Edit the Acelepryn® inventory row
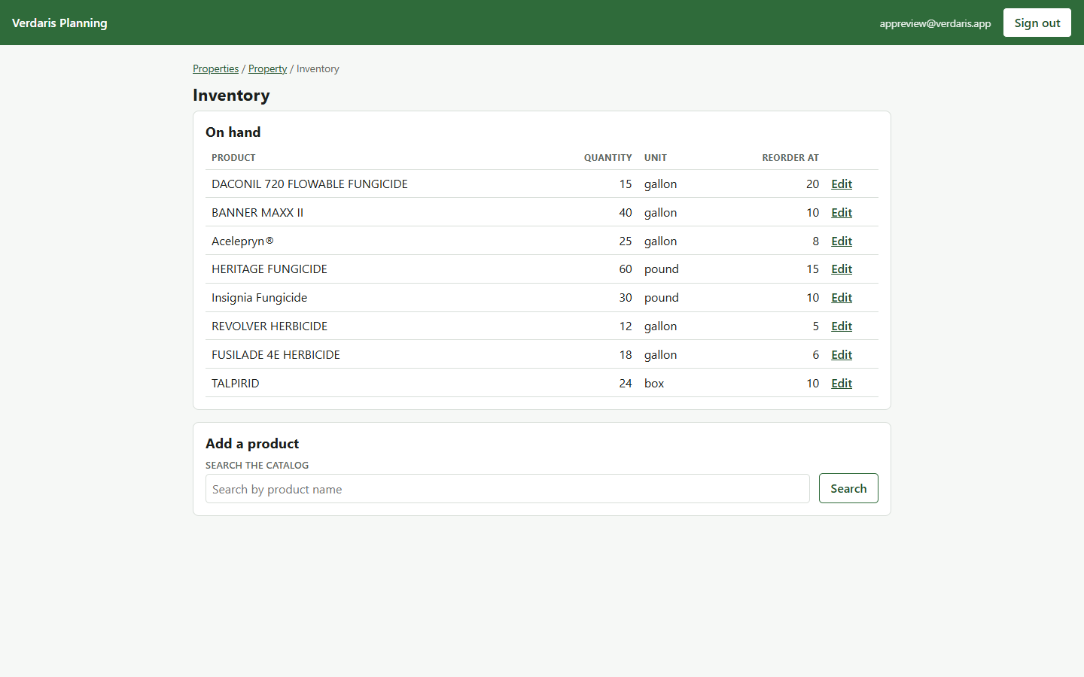This screenshot has width=1084, height=677. tap(842, 241)
